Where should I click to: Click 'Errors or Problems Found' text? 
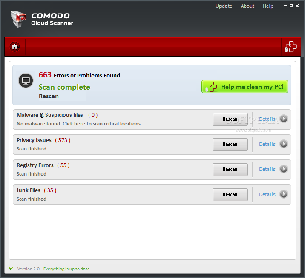tap(87, 75)
